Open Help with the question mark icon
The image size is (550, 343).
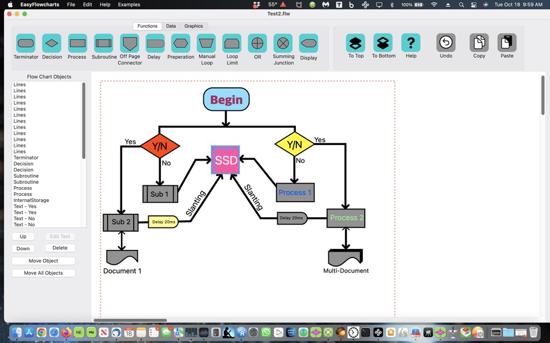pos(410,43)
